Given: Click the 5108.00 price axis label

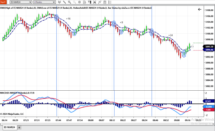Looking at the screenshot, I should (x=209, y=10).
